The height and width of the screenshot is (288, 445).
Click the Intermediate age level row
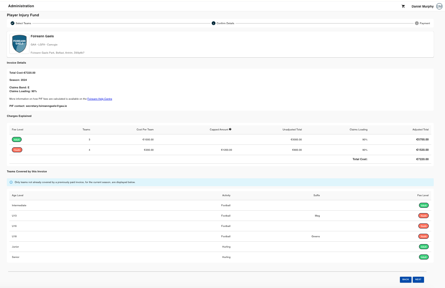coord(220,205)
